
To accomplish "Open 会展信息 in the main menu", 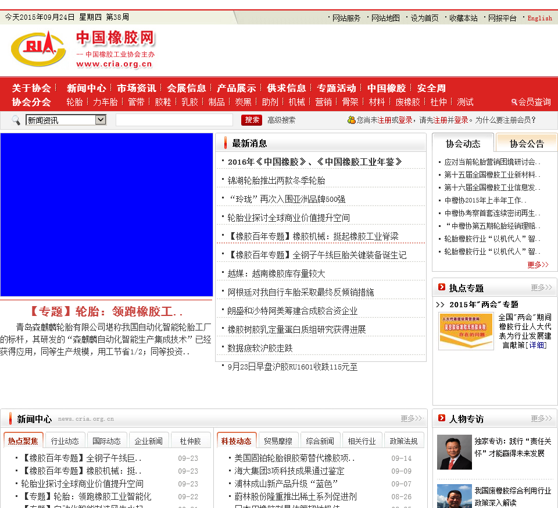I will coord(187,88).
